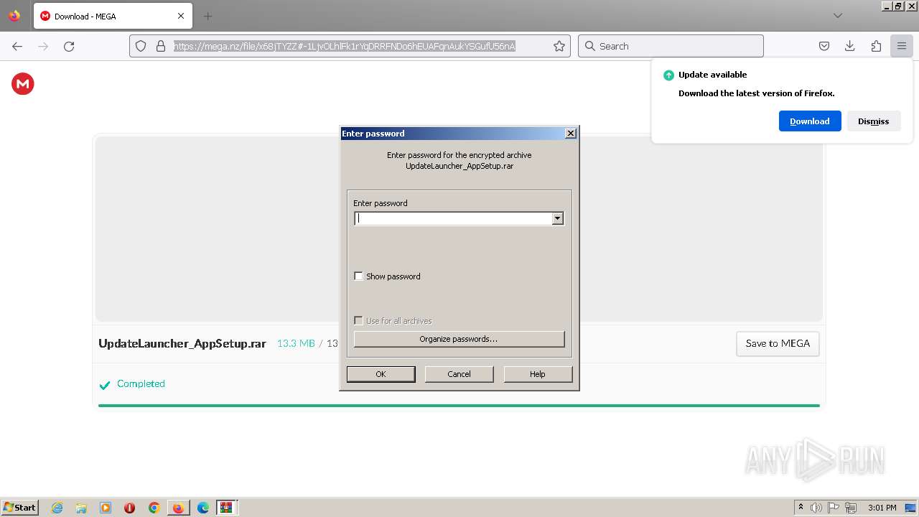919x517 pixels.
Task: Dismiss the Firefox update notification
Action: pyautogui.click(x=873, y=121)
